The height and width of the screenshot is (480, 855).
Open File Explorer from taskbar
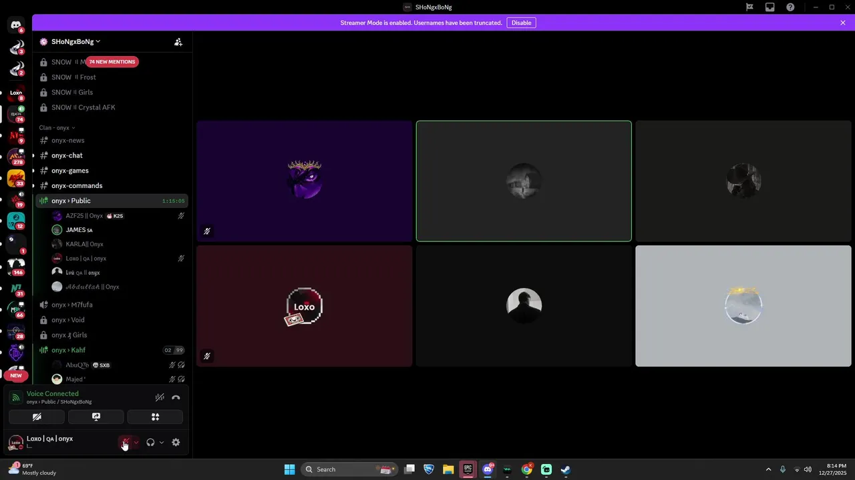click(448, 469)
